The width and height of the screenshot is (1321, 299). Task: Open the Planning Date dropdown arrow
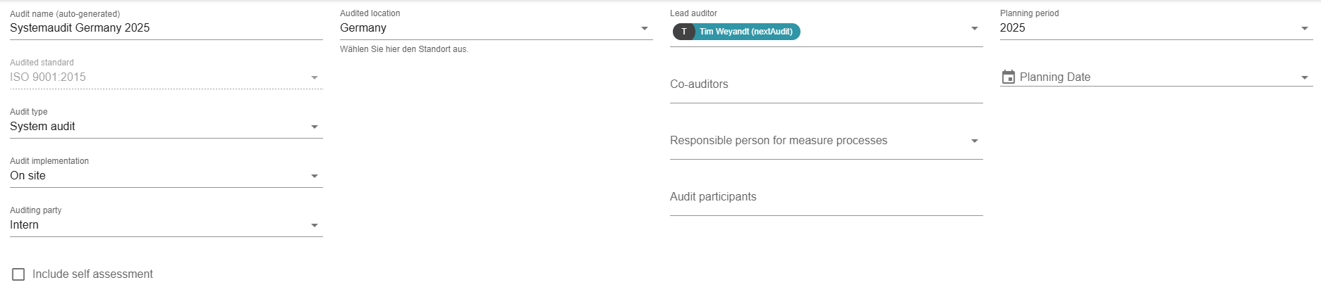click(x=1304, y=77)
